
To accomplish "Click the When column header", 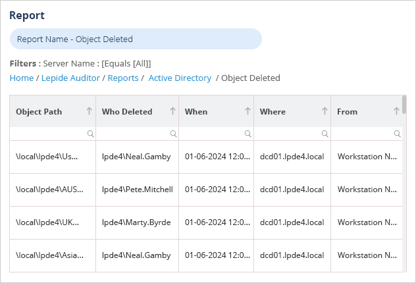I will [x=216, y=111].
